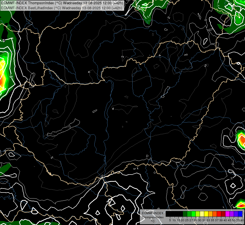
Task: Click the blue 55–60 legend swatch
Action: click(240, 214)
